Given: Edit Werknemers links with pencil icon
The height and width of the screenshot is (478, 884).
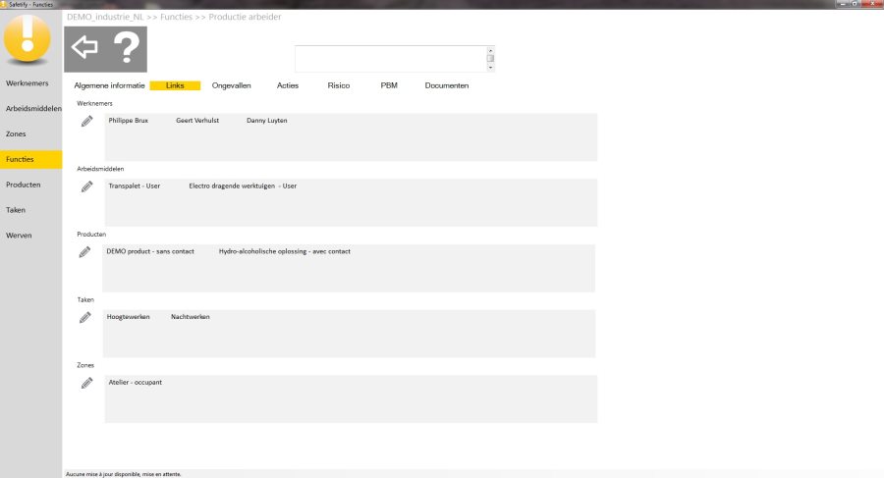Looking at the screenshot, I should coord(86,121).
